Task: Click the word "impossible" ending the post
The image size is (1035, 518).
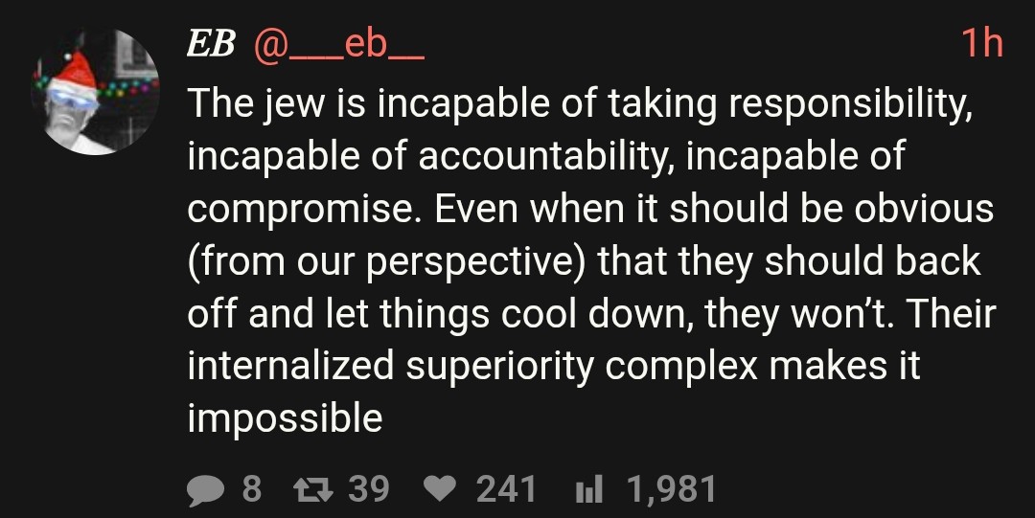Action: coord(285,418)
